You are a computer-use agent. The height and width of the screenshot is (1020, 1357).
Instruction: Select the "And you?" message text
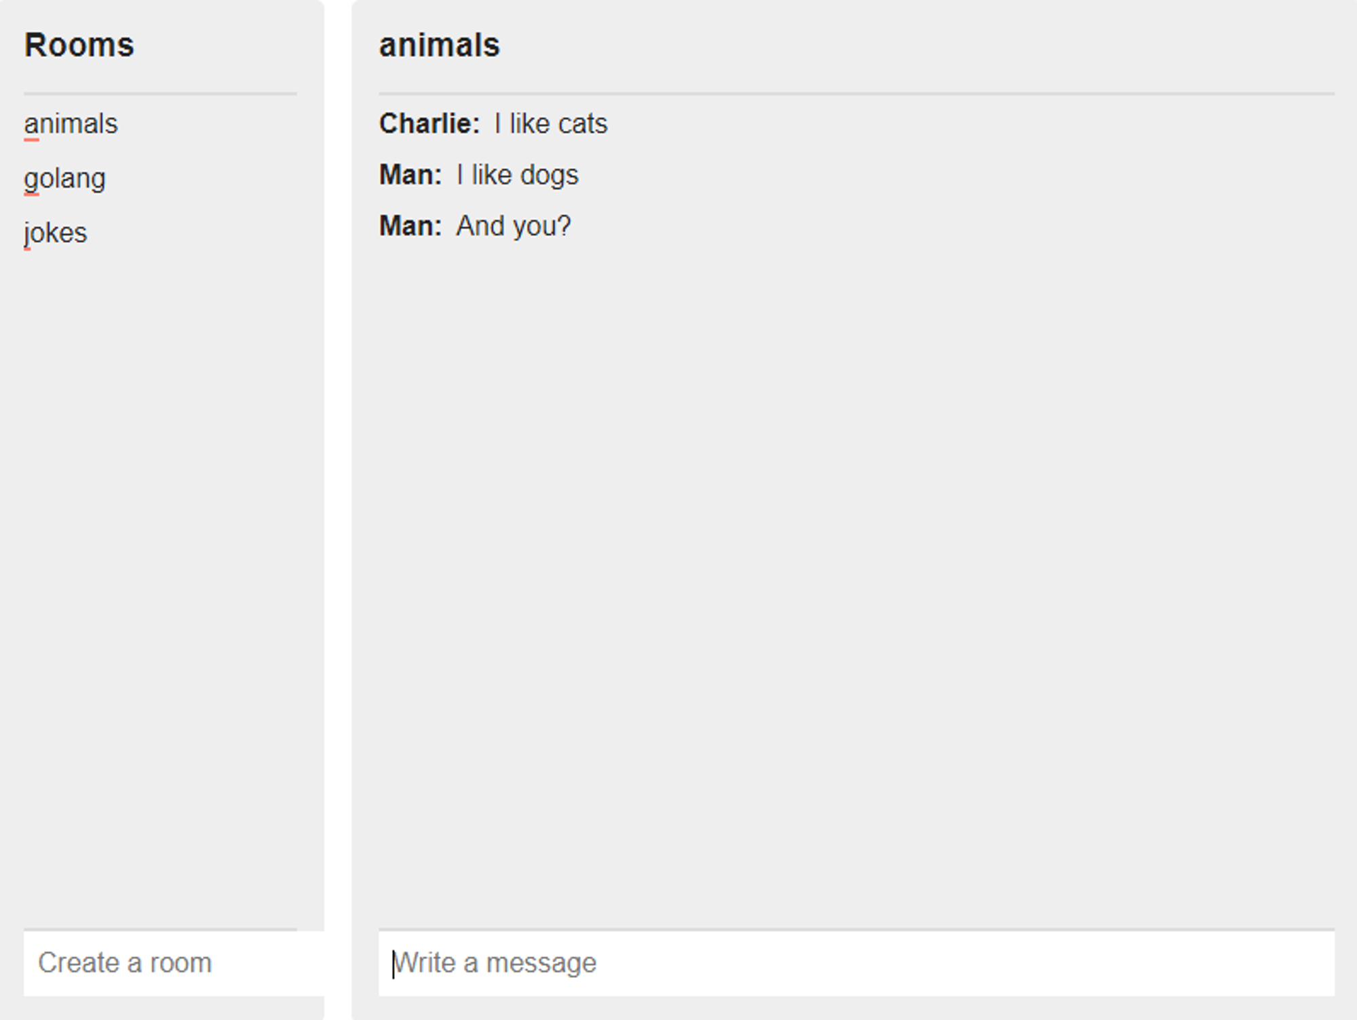513,226
